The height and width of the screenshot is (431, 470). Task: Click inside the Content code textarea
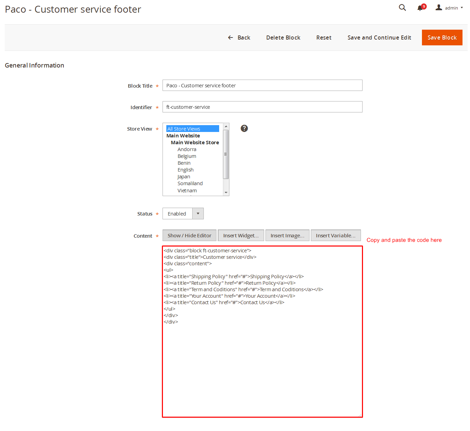[262, 331]
